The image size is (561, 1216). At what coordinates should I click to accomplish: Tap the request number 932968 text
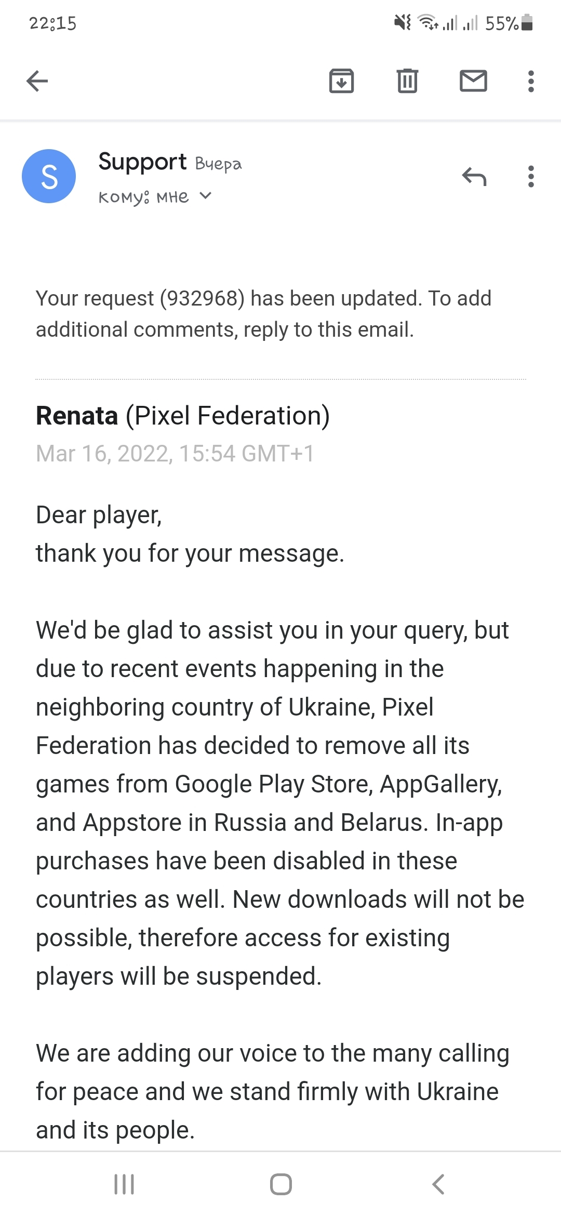click(x=202, y=299)
